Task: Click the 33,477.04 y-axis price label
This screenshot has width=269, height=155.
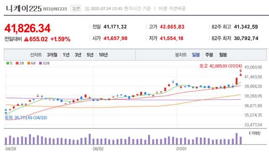Action: tap(253, 125)
